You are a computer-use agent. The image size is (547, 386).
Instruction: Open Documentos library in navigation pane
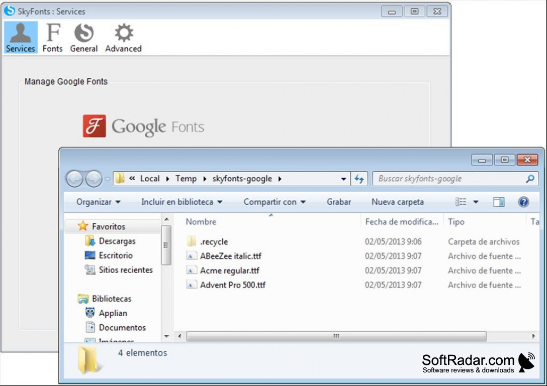(x=123, y=327)
